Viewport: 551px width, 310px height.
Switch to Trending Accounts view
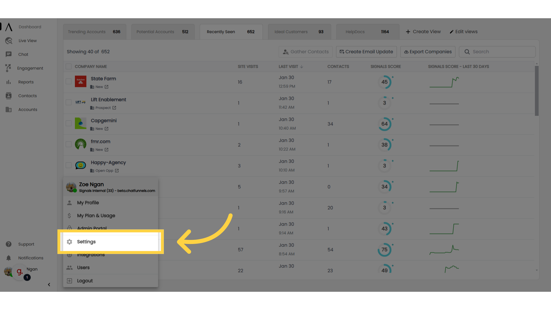tap(95, 31)
